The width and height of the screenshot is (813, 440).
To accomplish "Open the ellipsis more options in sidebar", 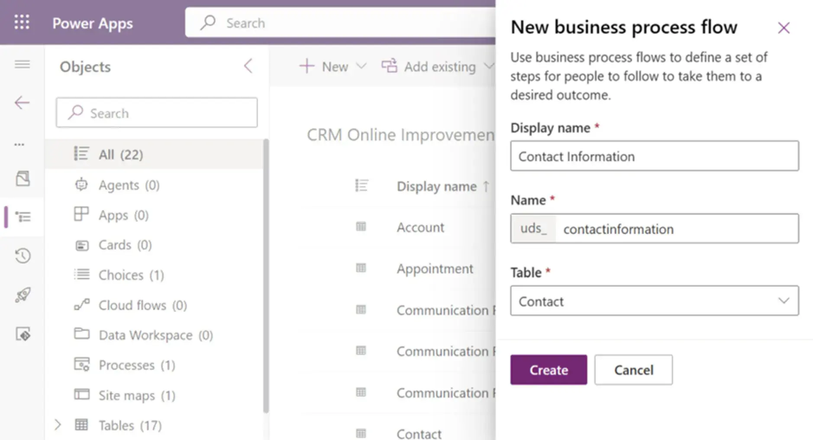I will point(19,144).
